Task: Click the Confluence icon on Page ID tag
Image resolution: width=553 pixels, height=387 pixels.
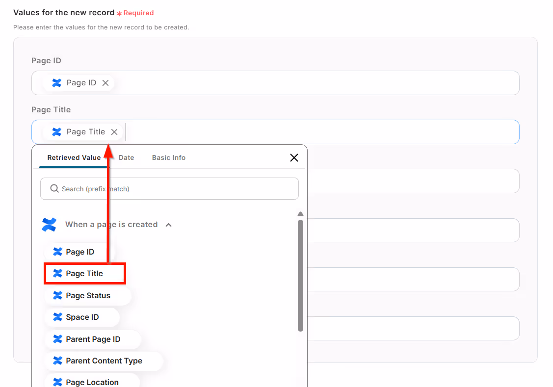Action: point(56,83)
